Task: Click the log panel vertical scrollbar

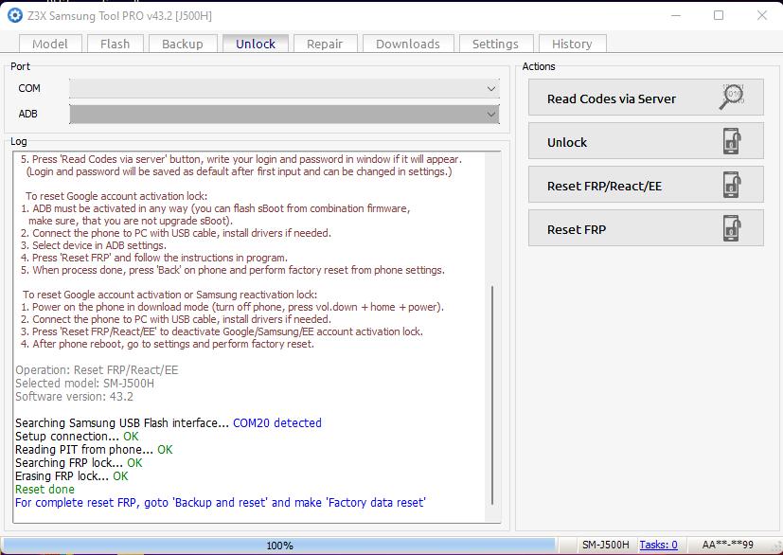Action: pos(492,395)
